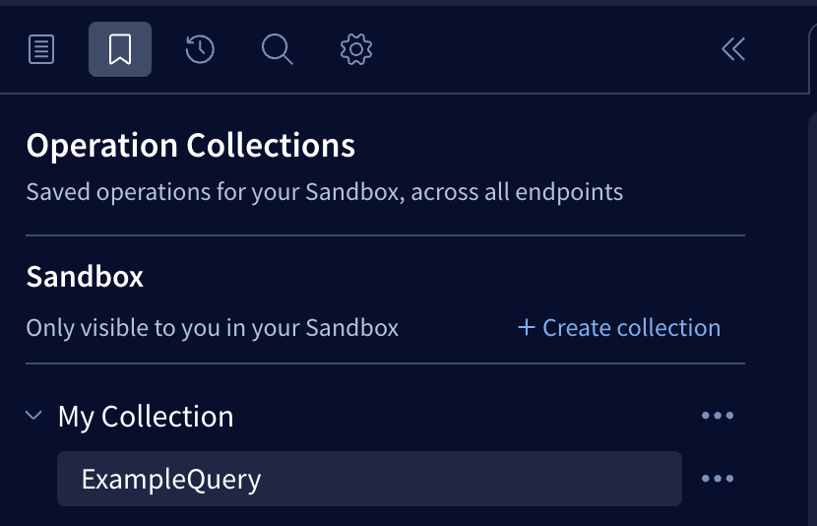This screenshot has height=526, width=817.
Task: Open the Documentation panel icon
Action: pos(41,49)
